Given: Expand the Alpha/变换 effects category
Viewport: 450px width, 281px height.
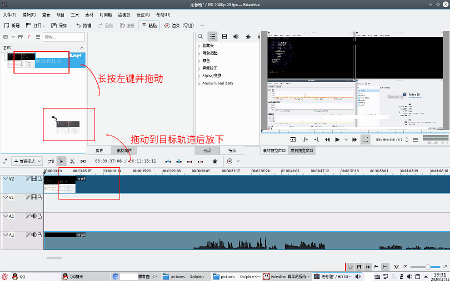Looking at the screenshot, I should click(199, 75).
